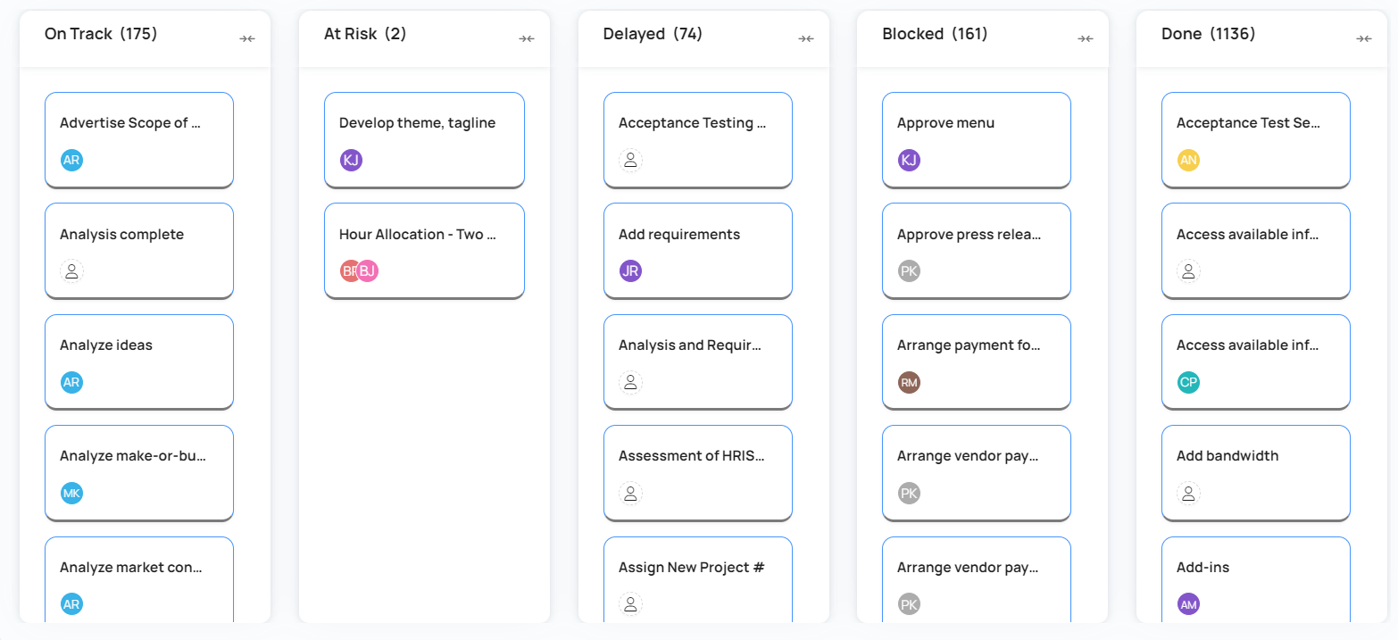This screenshot has height=640, width=1398.
Task: Click BJ avatar on Hour Allocation card
Action: click(x=368, y=271)
